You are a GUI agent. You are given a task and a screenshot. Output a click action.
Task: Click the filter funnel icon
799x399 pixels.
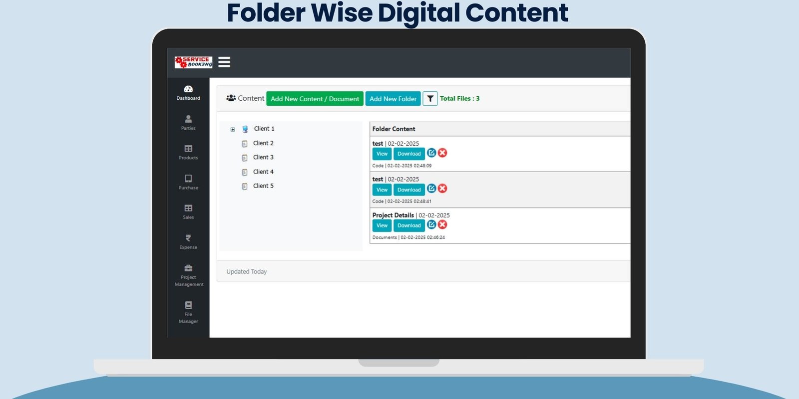click(x=430, y=99)
